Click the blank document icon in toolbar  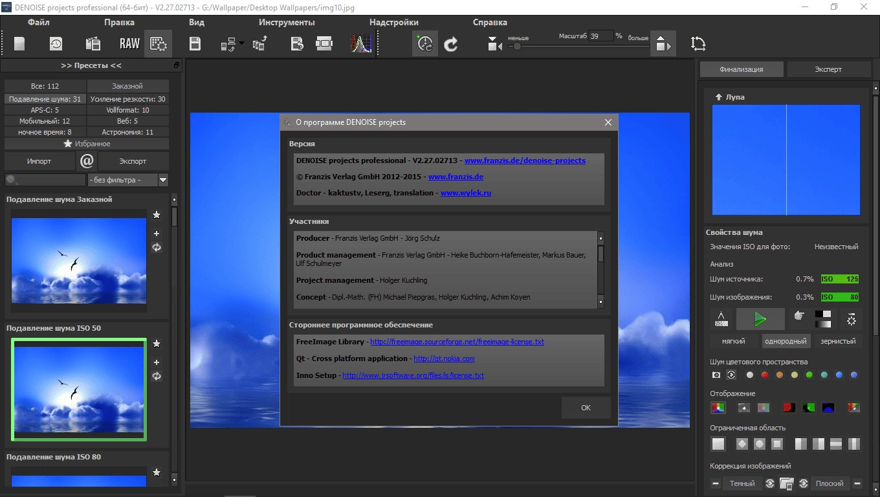tap(19, 43)
